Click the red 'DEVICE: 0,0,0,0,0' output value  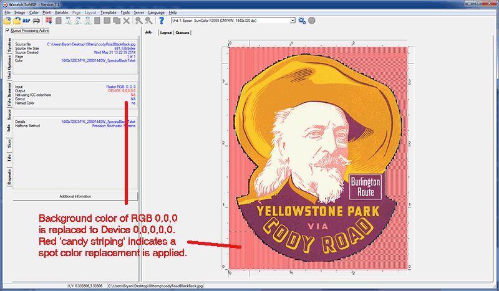[122, 90]
